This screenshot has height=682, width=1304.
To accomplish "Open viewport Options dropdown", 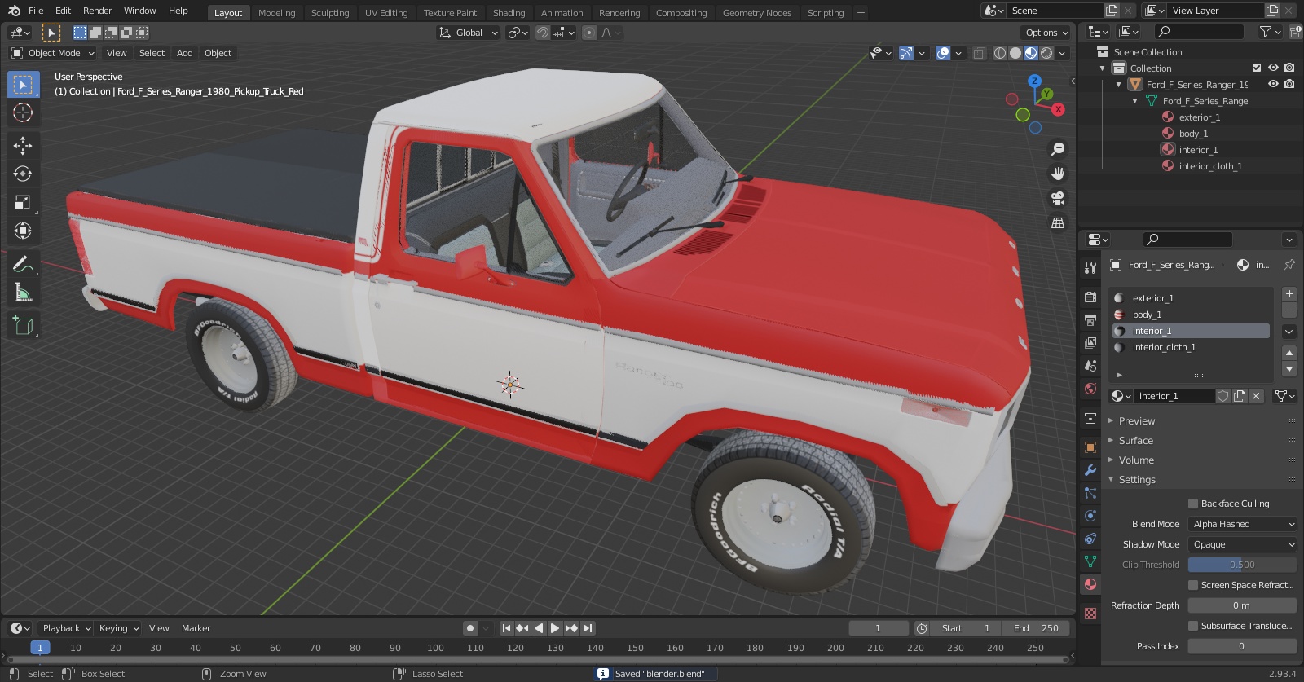I will [x=1046, y=33].
